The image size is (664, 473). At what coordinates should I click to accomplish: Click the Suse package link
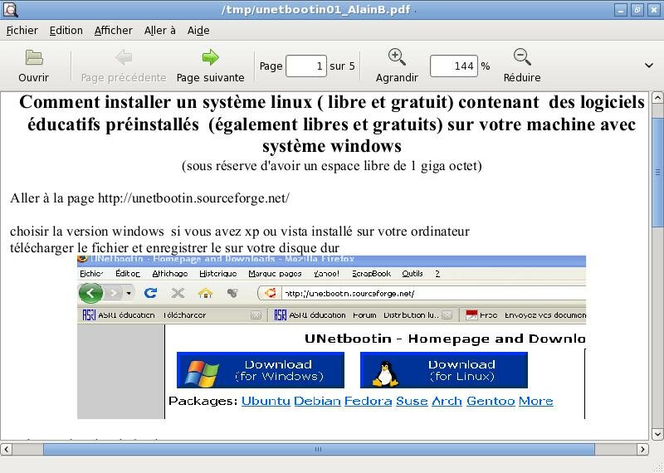pyautogui.click(x=412, y=401)
